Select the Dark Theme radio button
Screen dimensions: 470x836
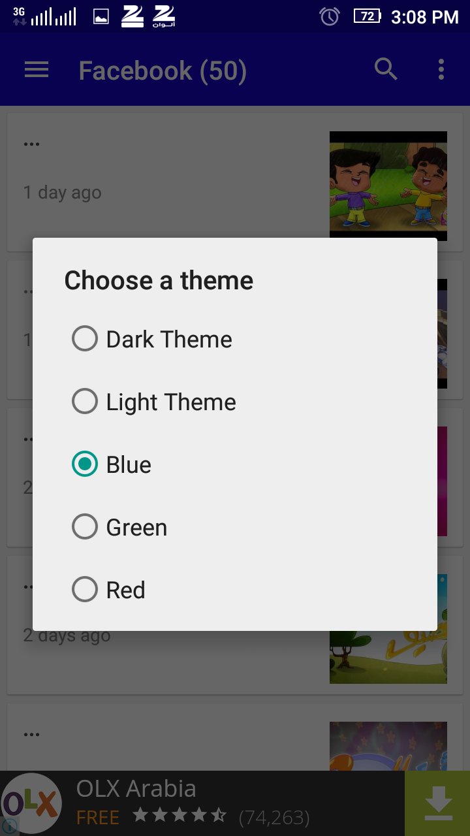point(85,339)
